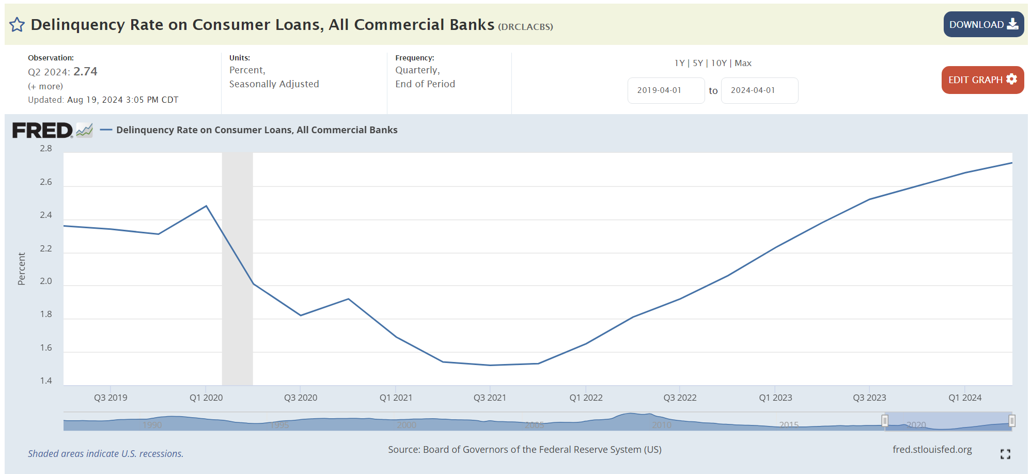The image size is (1031, 474).
Task: Click the Q2 2024 observation value 2.74
Action: click(85, 71)
